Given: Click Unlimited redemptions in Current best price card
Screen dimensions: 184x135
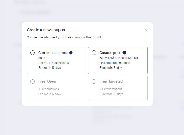Looking at the screenshot, I should (x=53, y=63).
